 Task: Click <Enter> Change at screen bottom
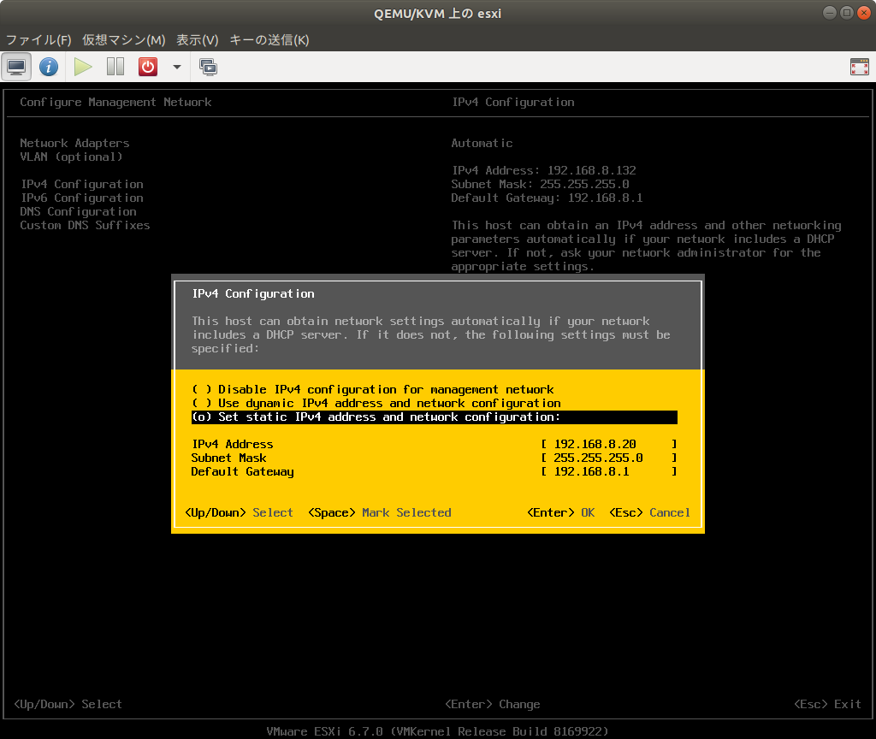[493, 705]
